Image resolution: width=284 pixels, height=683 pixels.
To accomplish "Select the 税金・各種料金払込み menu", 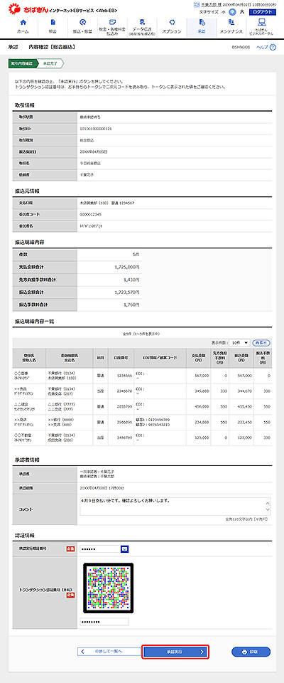I will tap(112, 26).
